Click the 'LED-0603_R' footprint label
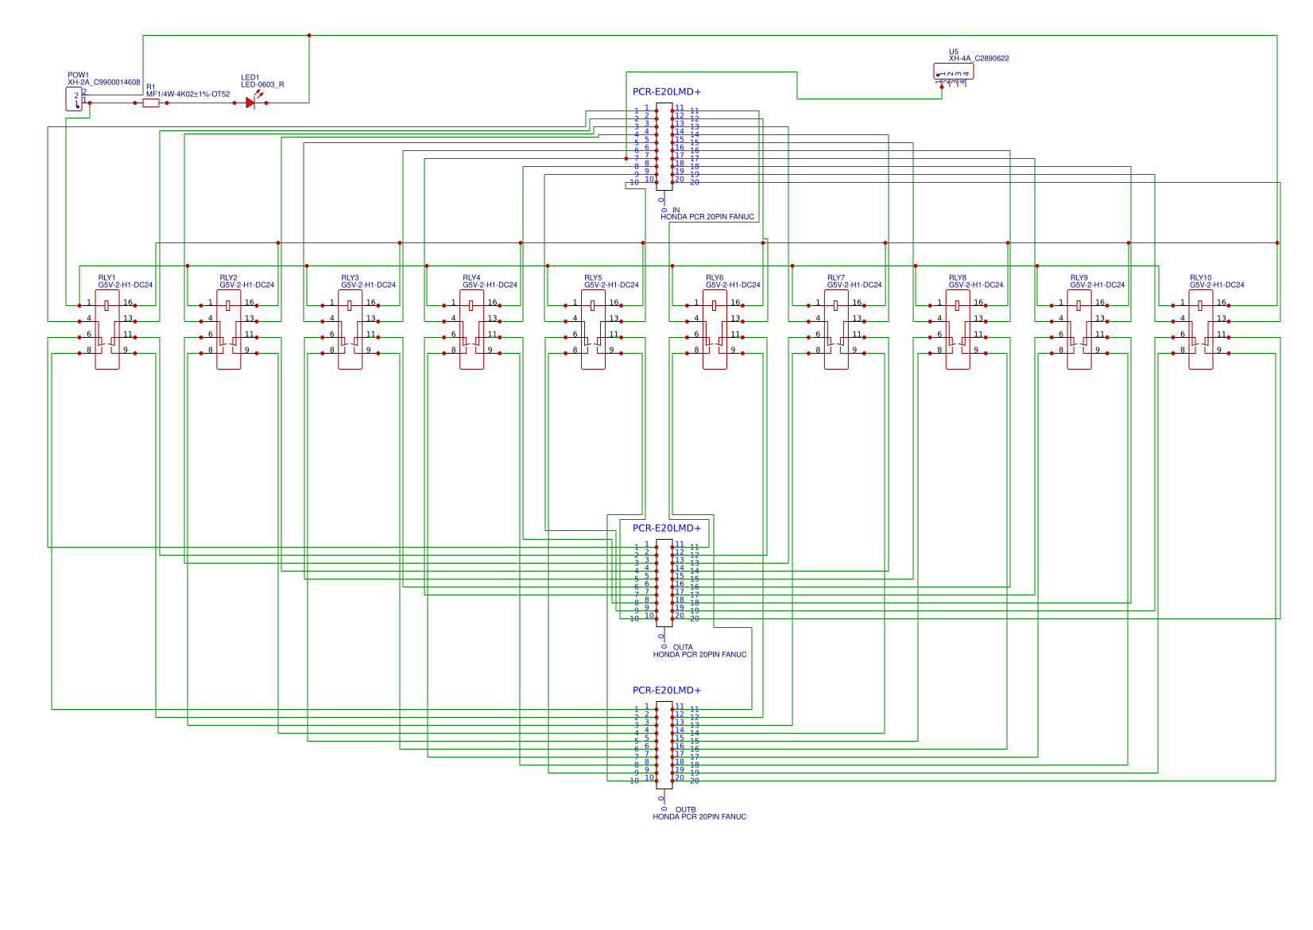 click(262, 84)
